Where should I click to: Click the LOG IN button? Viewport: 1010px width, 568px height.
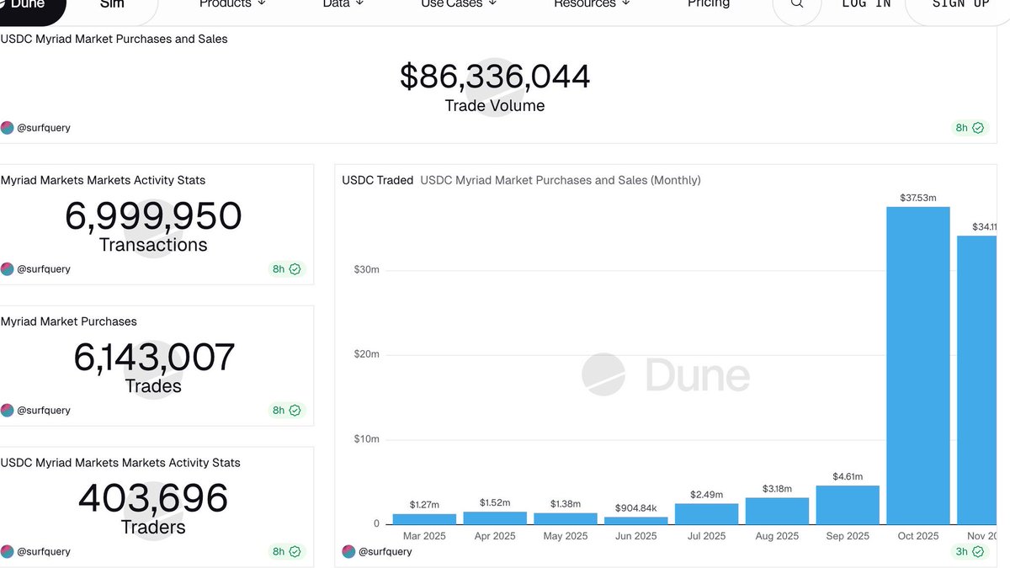click(x=866, y=4)
